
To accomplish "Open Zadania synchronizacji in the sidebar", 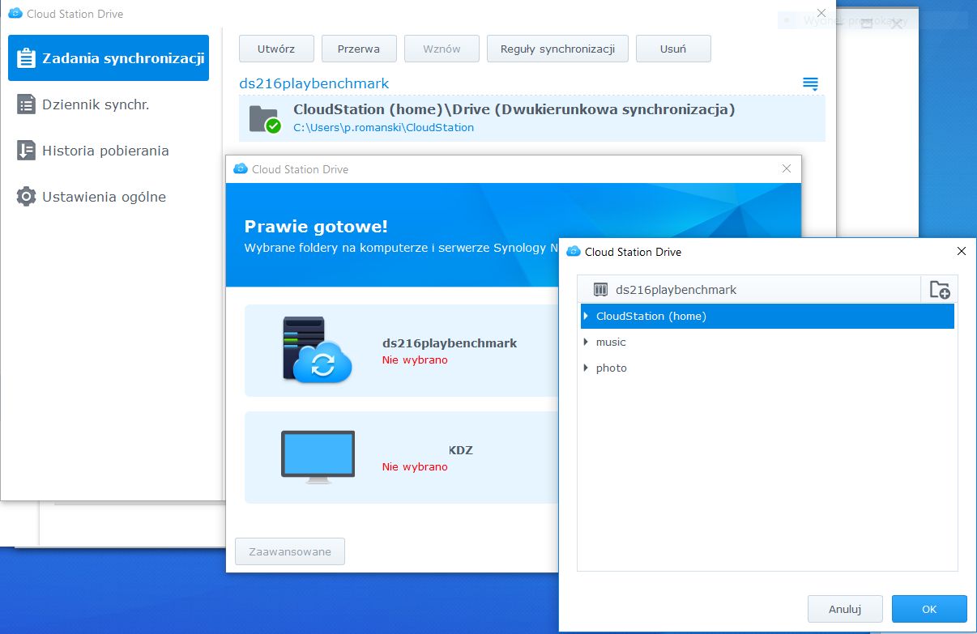I will [109, 58].
